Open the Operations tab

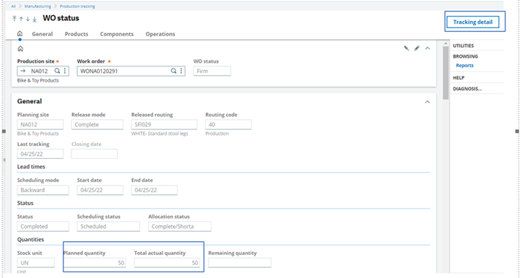point(160,34)
